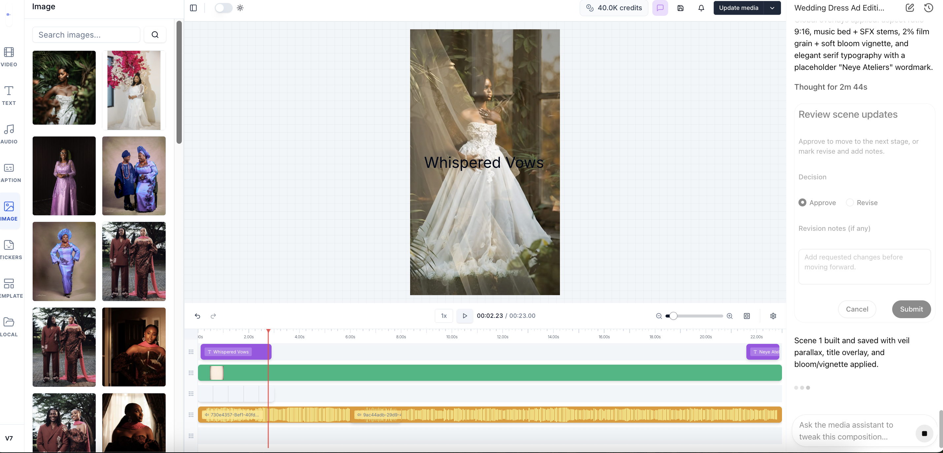Screen dimensions: 943x453
Task: Open the timeline settings gear
Action: click(773, 316)
